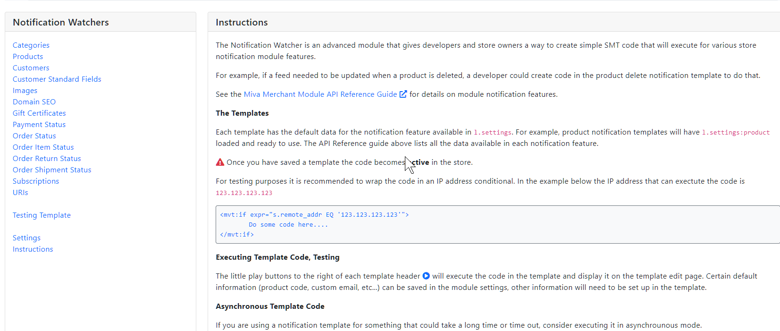Go to Order Return Status
This screenshot has height=331, width=780.
tap(47, 159)
